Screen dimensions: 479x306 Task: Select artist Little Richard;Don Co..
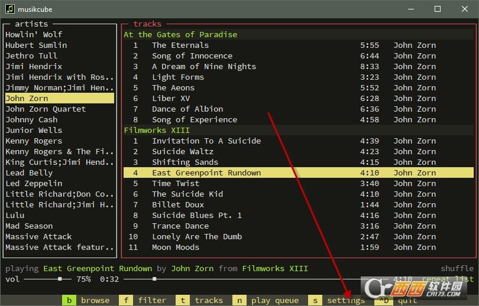(60, 194)
